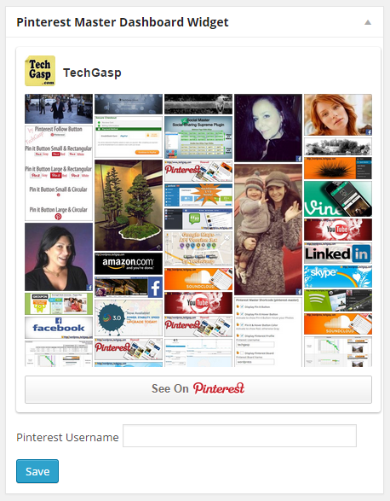Open the Spotify green logo pin
The width and height of the screenshot is (390, 501).
click(x=338, y=300)
